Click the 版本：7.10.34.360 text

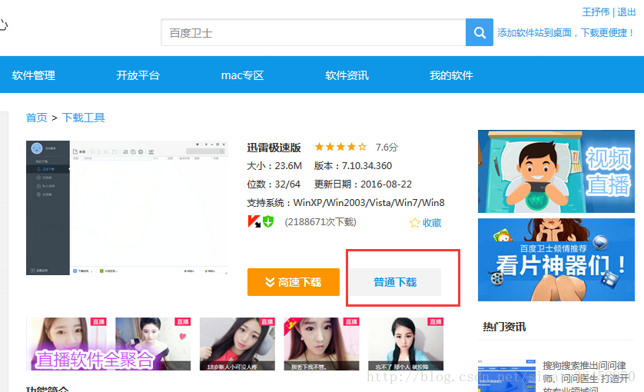(x=354, y=165)
